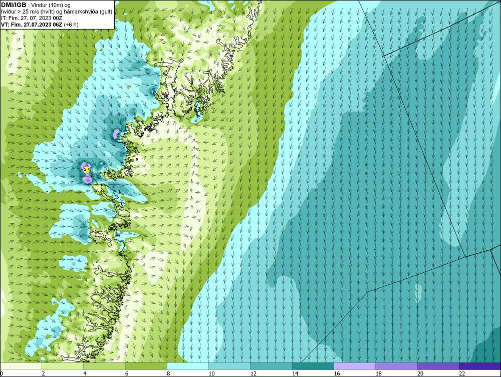Select the deepest purple above-22 legend swatch
This screenshot has height=377, width=501.
pyautogui.click(x=480, y=366)
